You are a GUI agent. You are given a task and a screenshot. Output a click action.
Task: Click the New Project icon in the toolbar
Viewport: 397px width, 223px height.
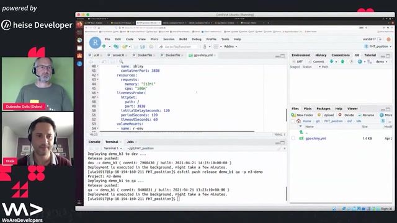[x=116, y=46]
